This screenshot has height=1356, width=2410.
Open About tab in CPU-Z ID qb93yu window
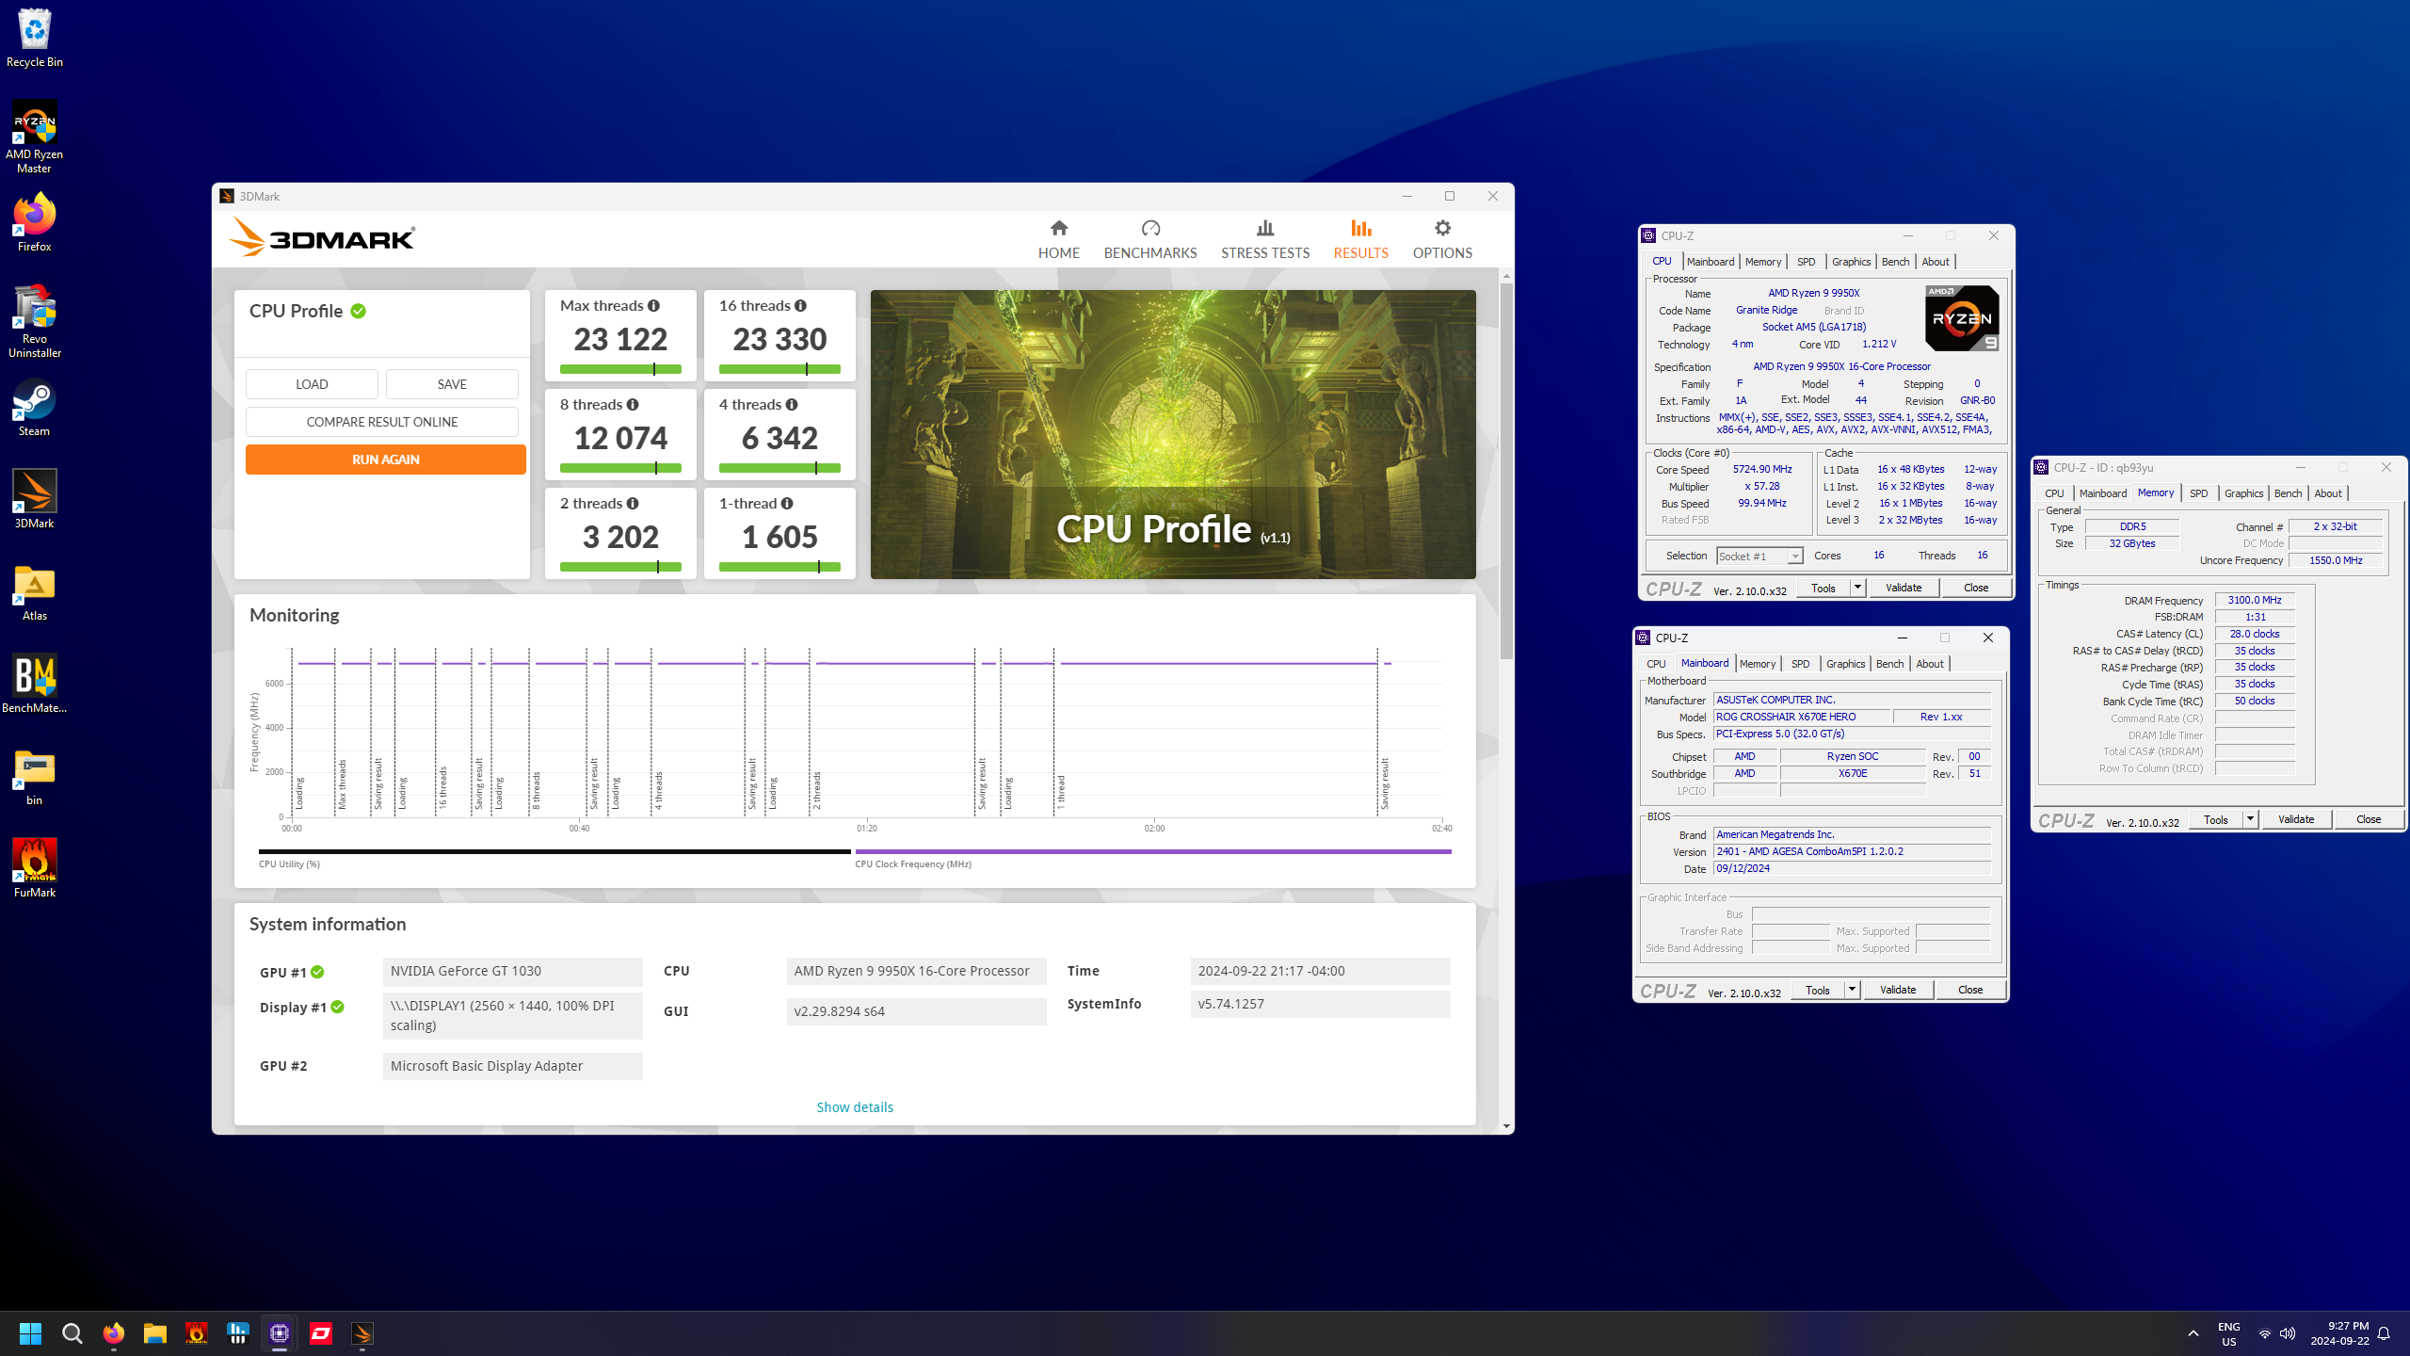point(2327,493)
